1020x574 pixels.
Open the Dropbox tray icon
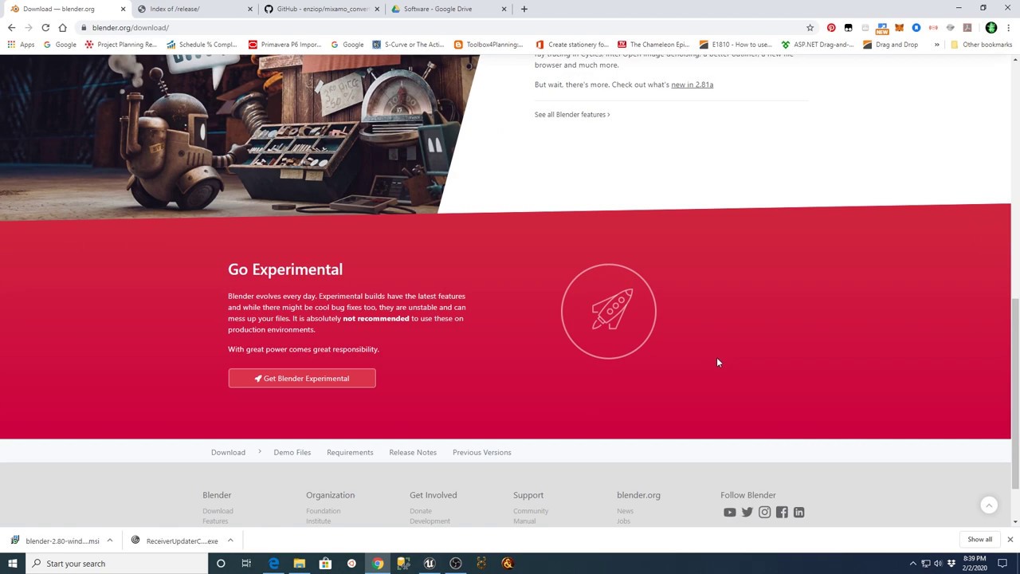tap(951, 564)
